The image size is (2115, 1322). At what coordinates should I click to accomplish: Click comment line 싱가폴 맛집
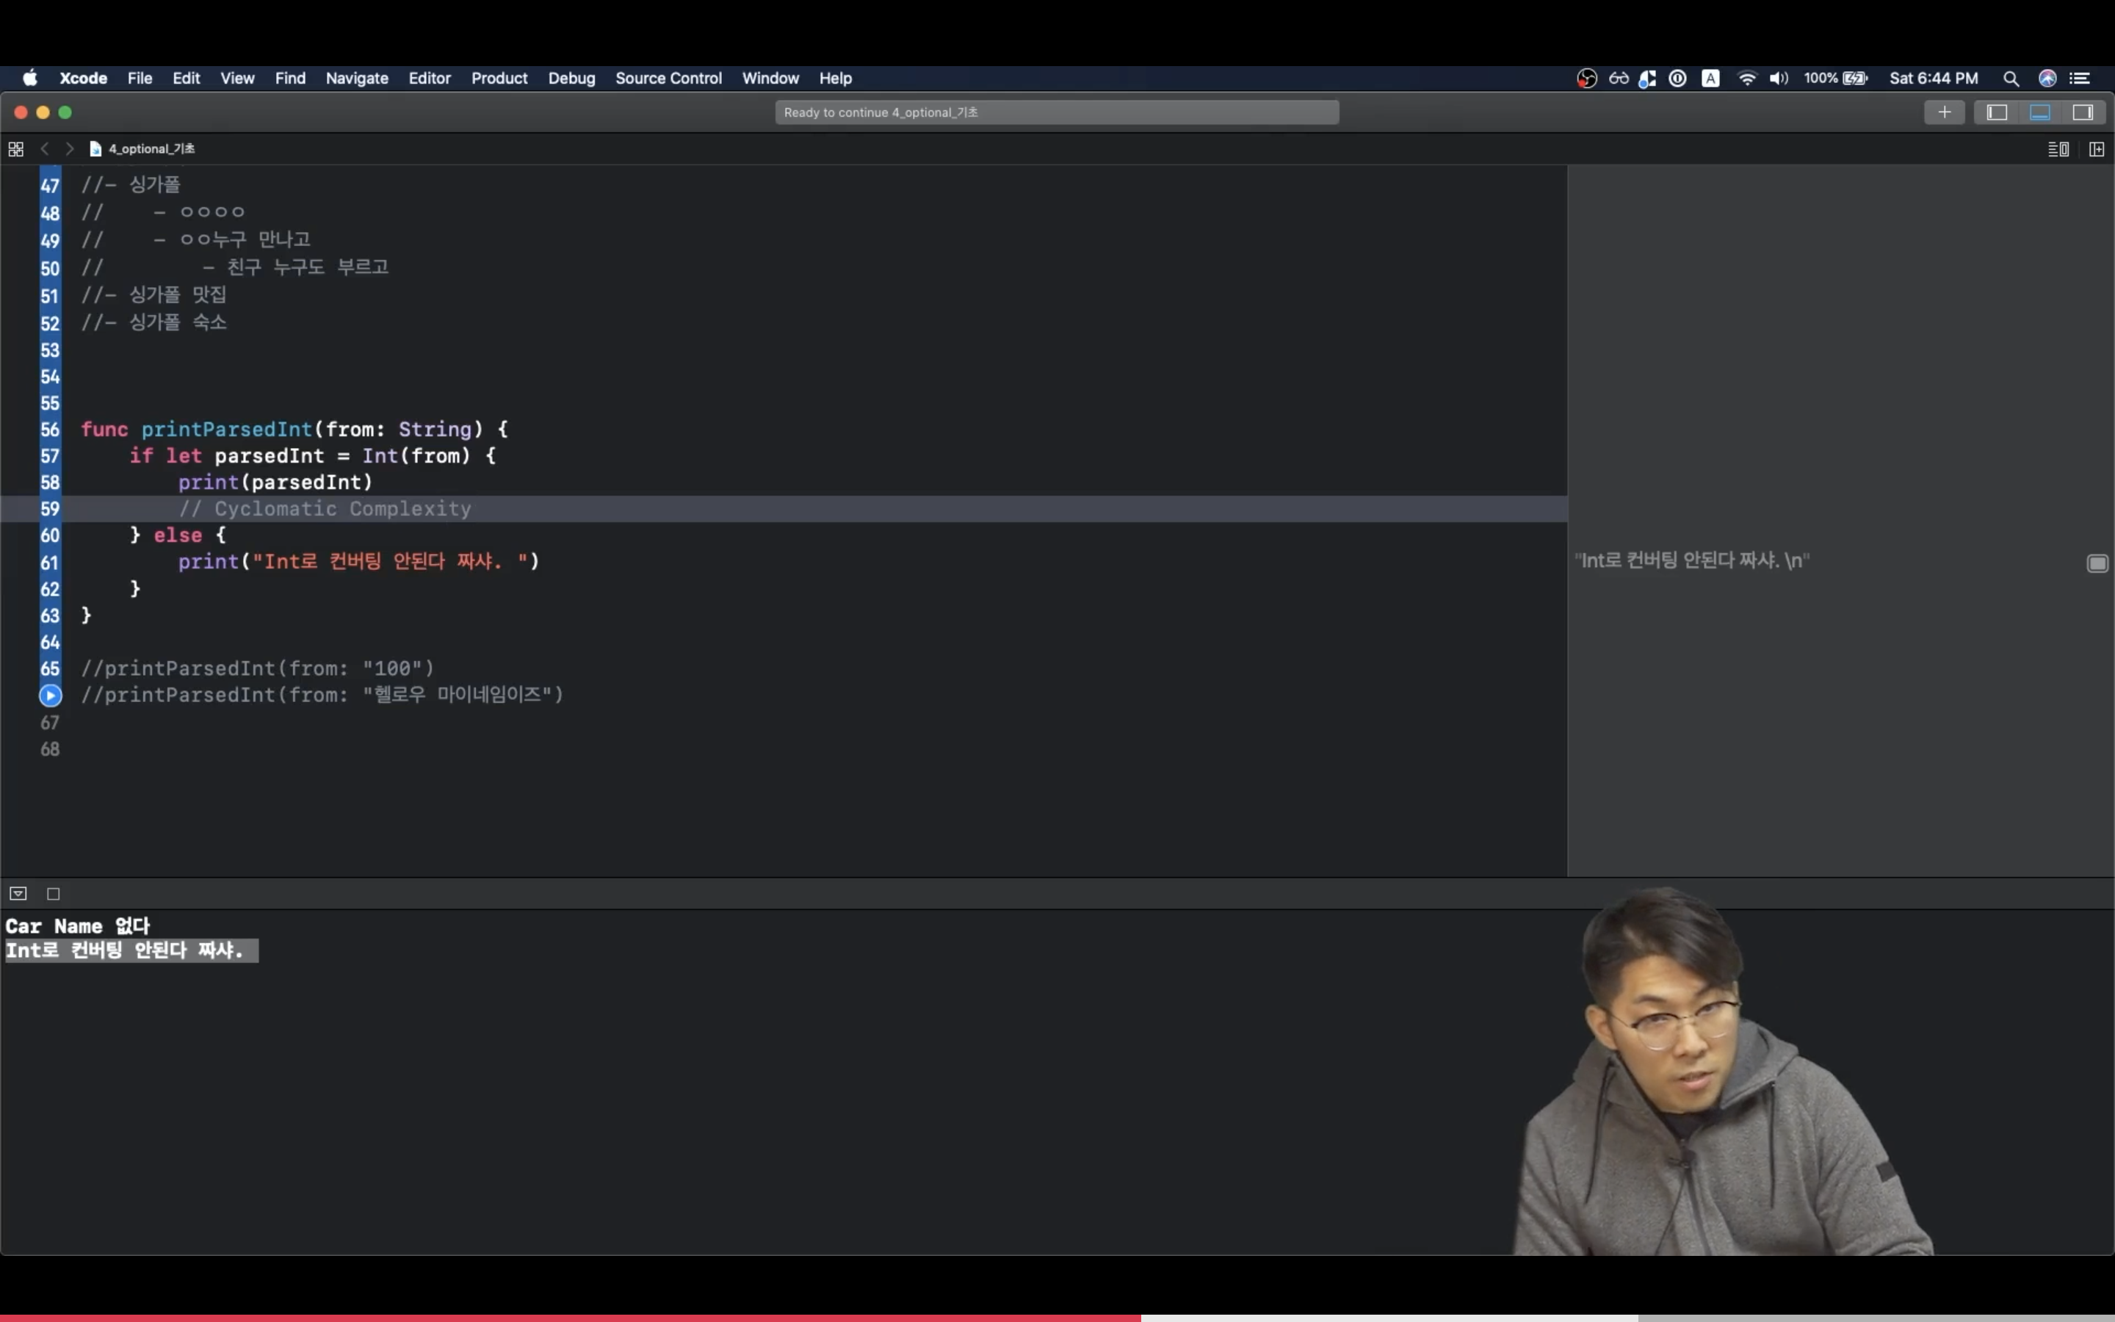(153, 295)
